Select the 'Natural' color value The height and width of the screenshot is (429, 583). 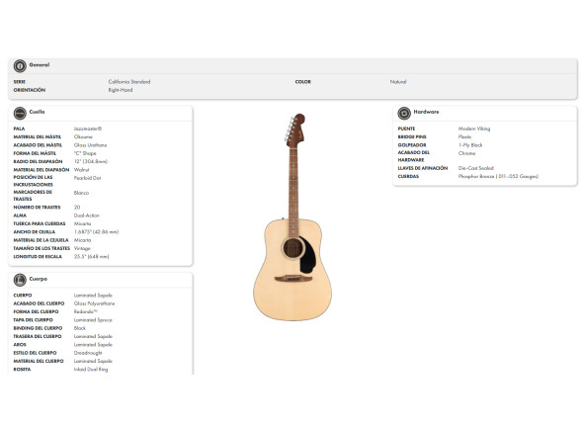tap(398, 81)
